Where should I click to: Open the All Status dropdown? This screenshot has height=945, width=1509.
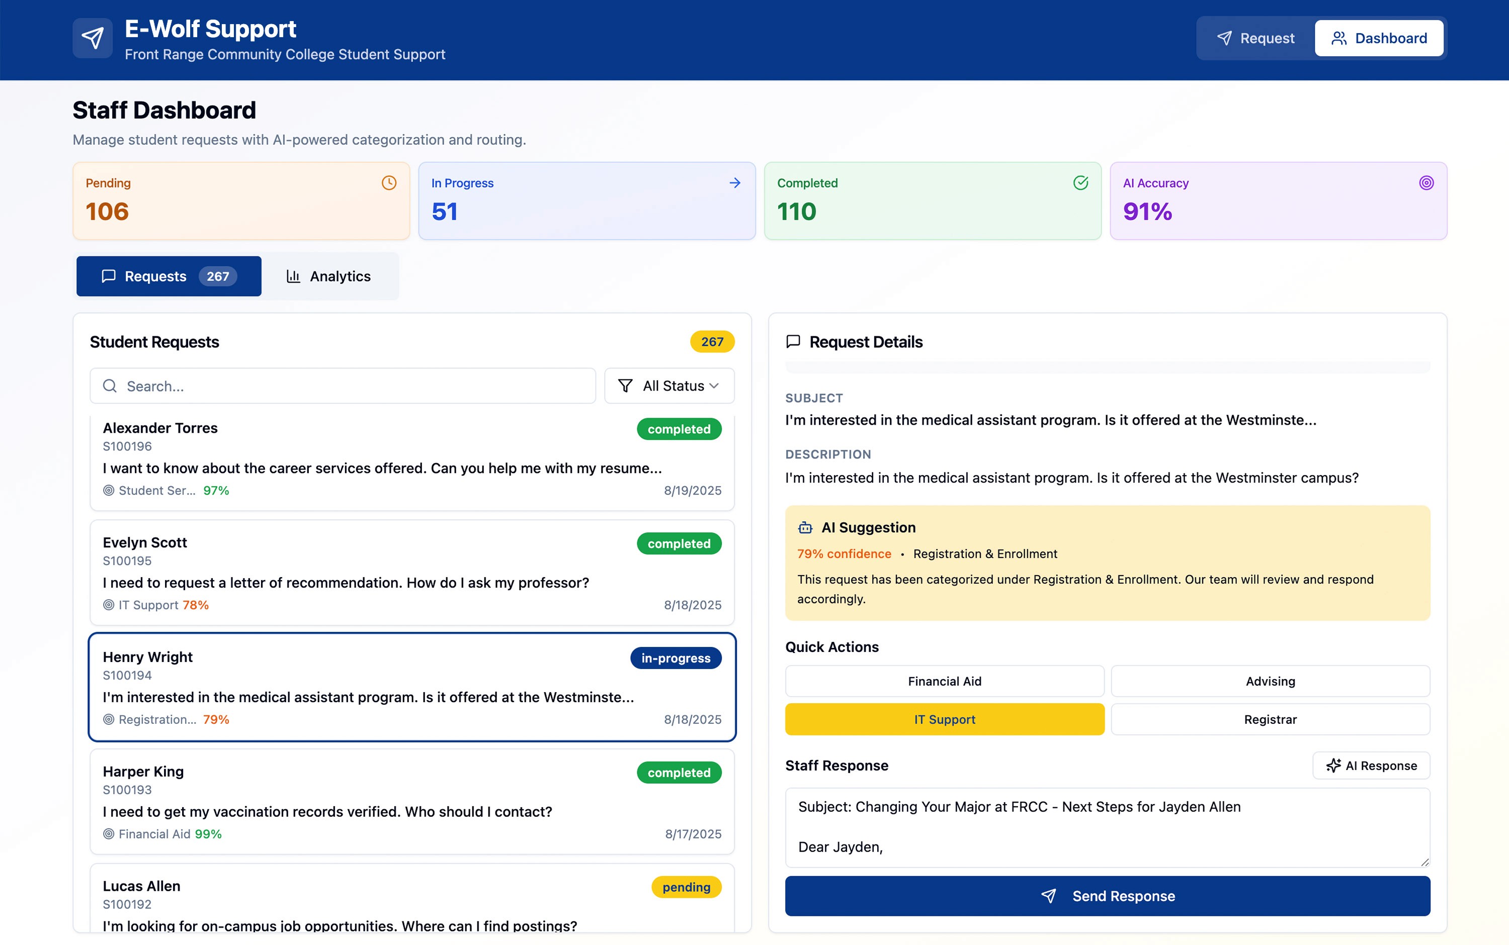(x=670, y=386)
